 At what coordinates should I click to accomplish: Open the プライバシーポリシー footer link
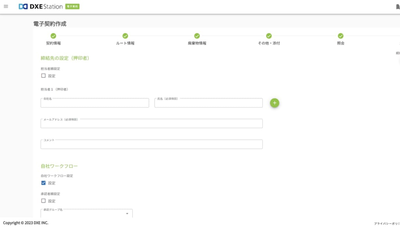pos(387,224)
